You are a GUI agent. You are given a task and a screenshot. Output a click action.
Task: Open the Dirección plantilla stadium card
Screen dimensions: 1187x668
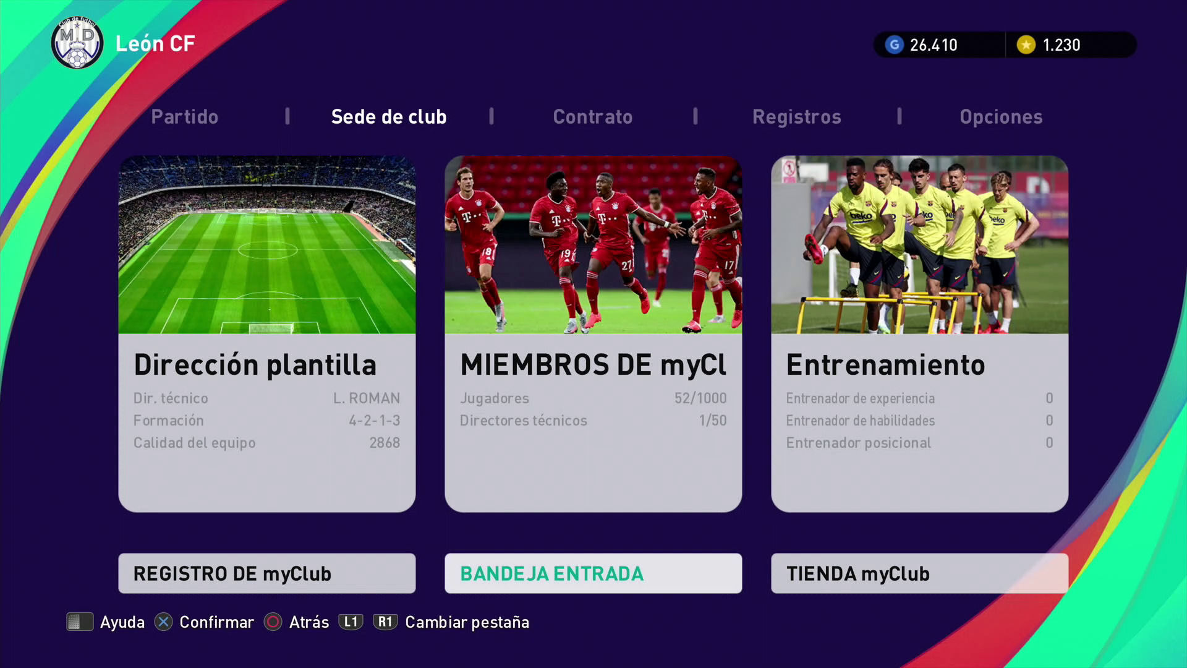(x=266, y=334)
